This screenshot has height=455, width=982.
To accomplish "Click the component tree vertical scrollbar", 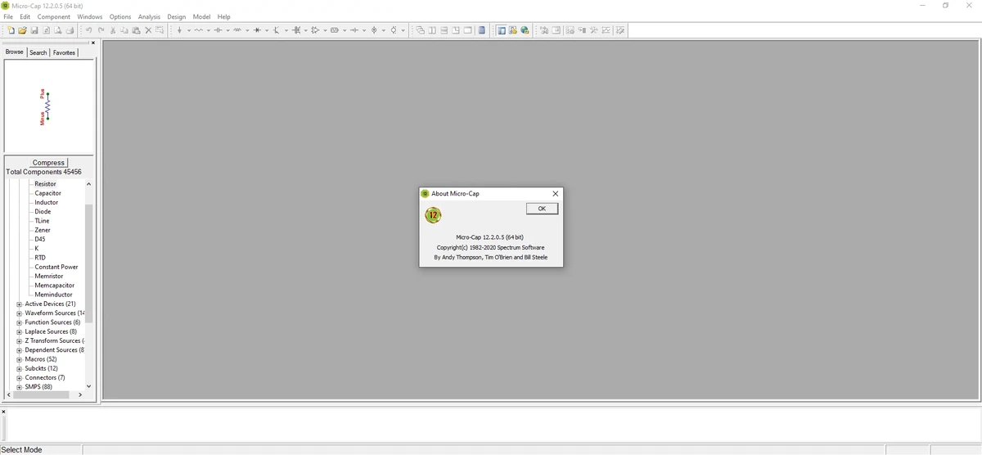I will pyautogui.click(x=89, y=262).
